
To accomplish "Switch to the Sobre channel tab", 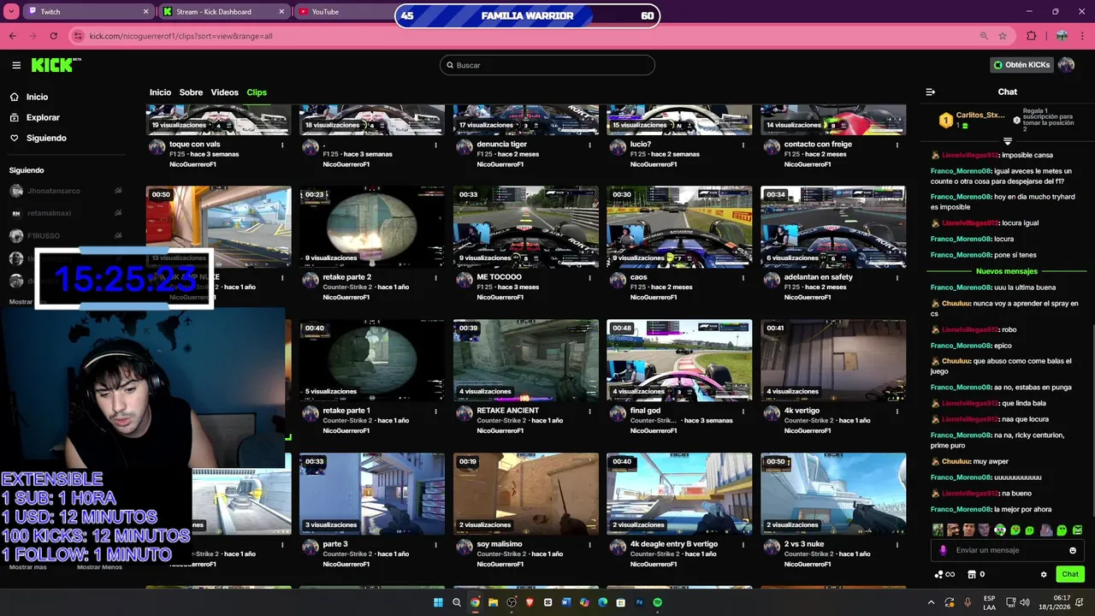I will coord(191,92).
